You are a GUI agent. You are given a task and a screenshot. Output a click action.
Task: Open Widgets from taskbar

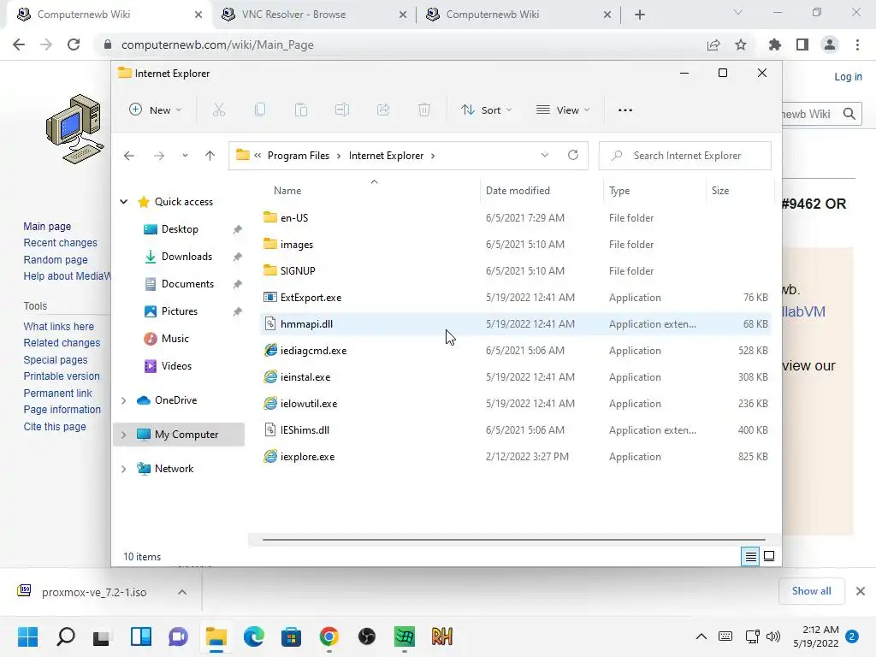(141, 636)
